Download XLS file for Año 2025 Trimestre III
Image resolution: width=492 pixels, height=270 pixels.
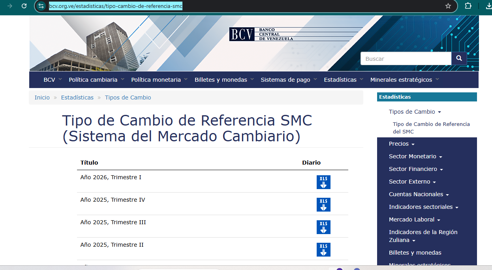point(323,227)
